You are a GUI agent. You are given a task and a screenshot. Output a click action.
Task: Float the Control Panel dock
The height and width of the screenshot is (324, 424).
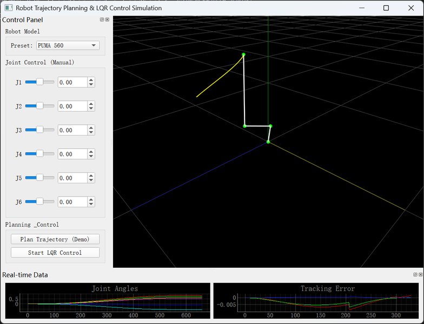(102, 19)
